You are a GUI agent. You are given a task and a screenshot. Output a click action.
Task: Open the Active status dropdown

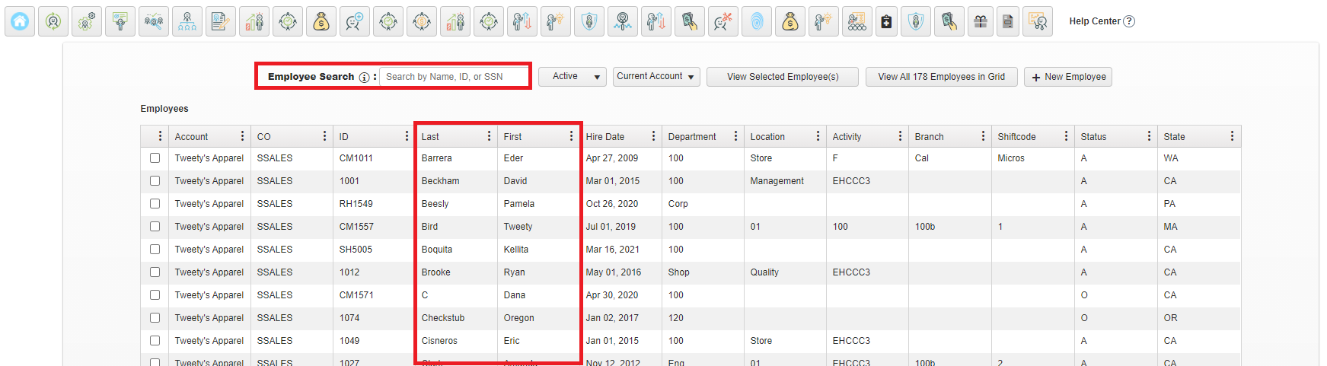573,77
